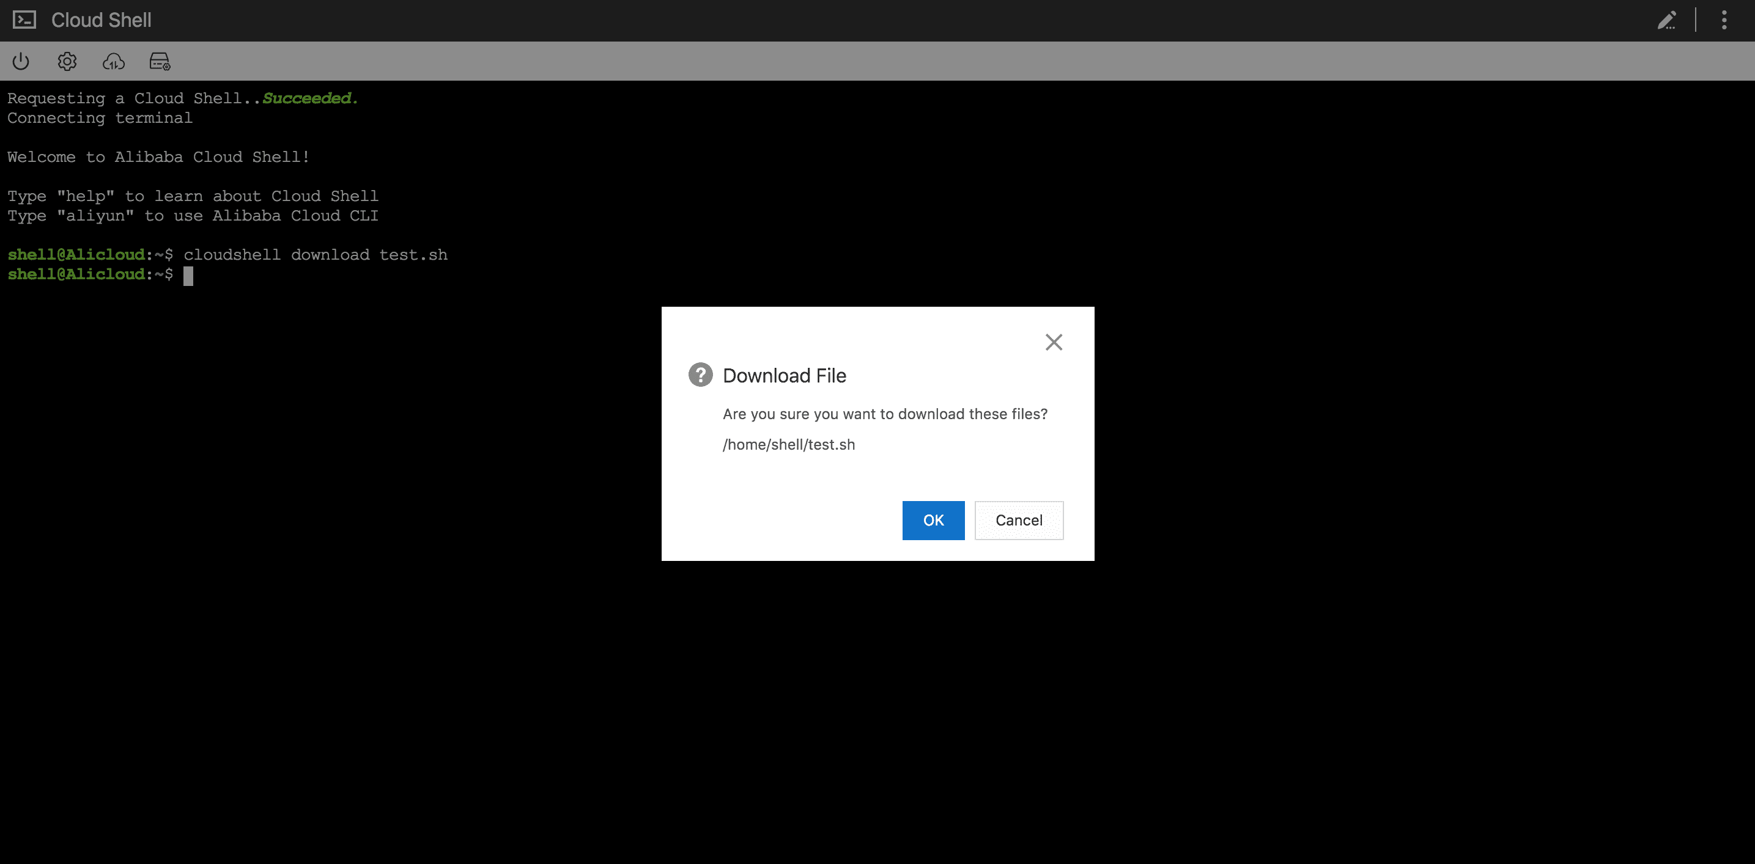Click the green 'Succeeded.' status text
Image resolution: width=1755 pixels, height=864 pixels.
(310, 98)
